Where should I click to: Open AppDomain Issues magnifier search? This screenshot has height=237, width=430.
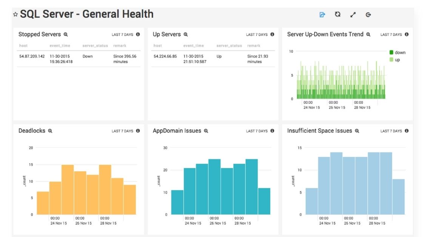coord(206,131)
